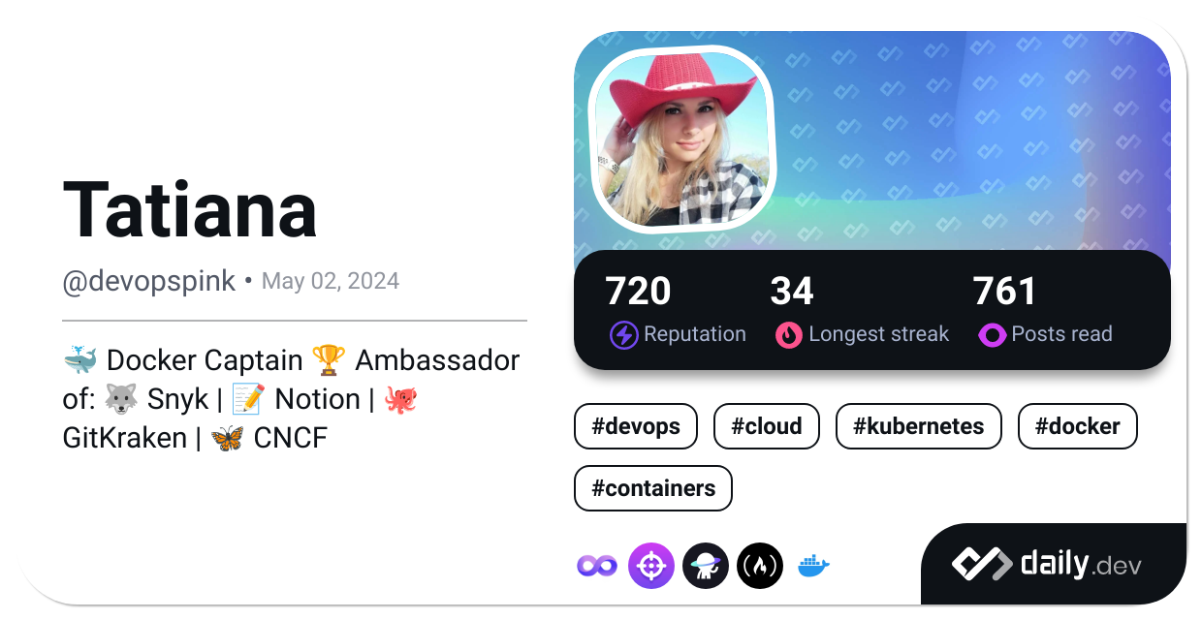The height and width of the screenshot is (620, 1202).
Task: Click the #docker tag
Action: pos(1078,426)
